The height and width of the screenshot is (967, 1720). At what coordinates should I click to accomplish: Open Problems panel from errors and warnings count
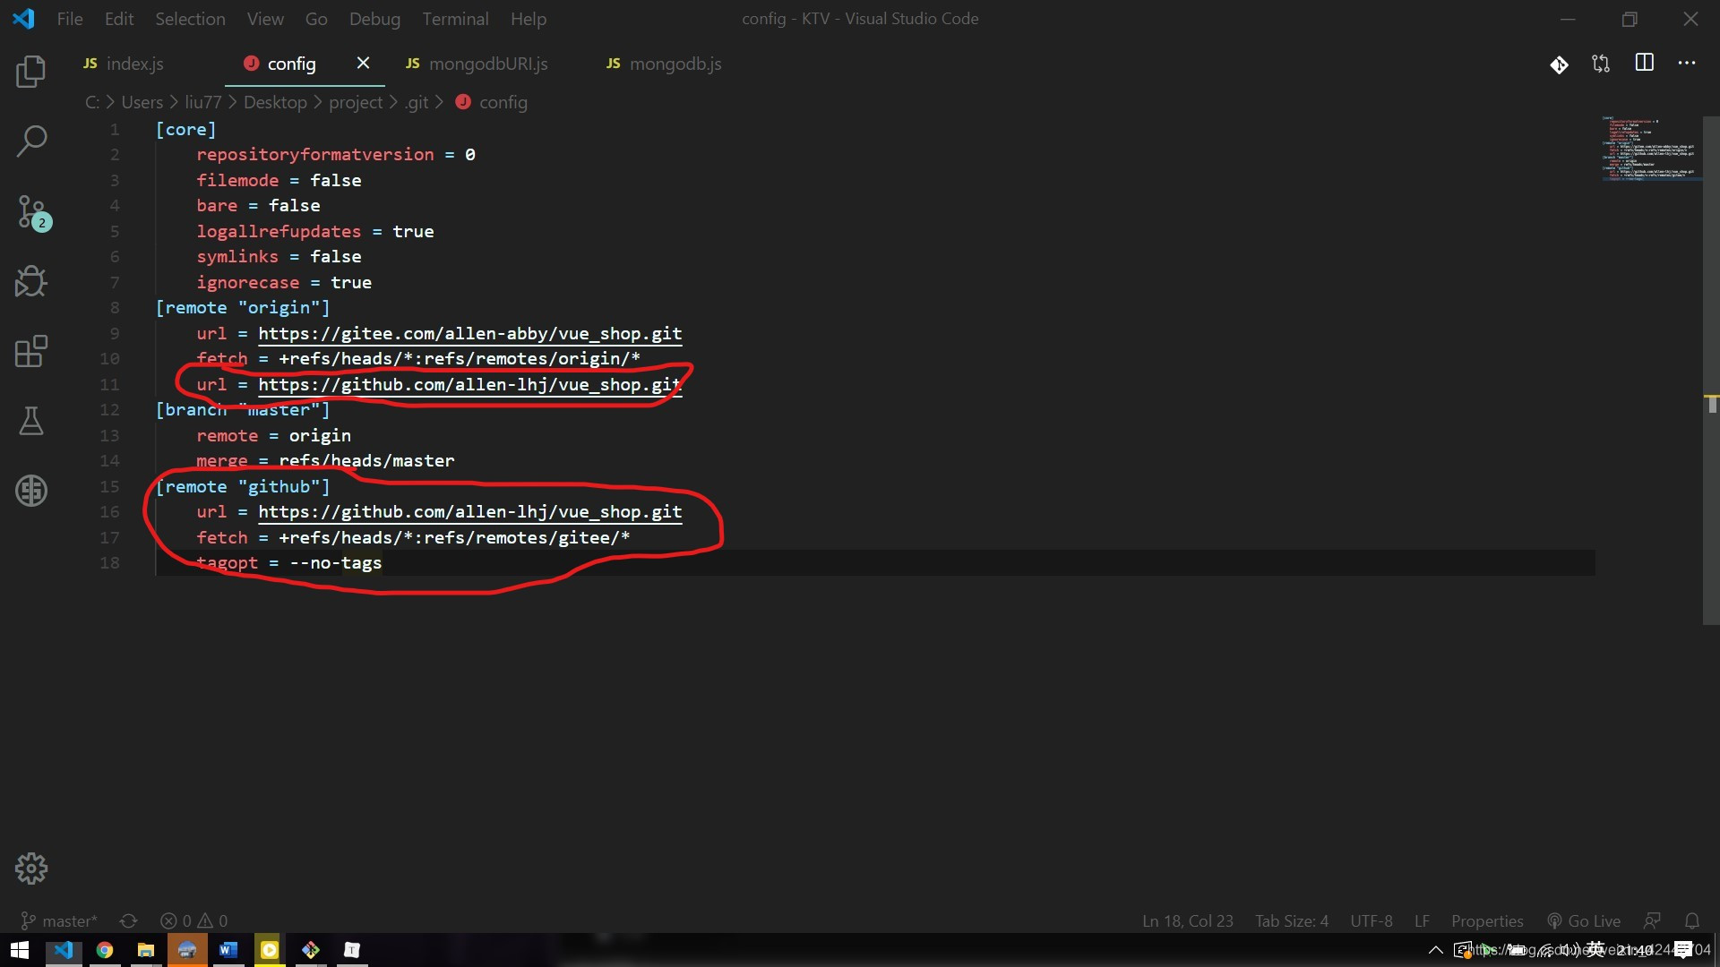coord(193,920)
